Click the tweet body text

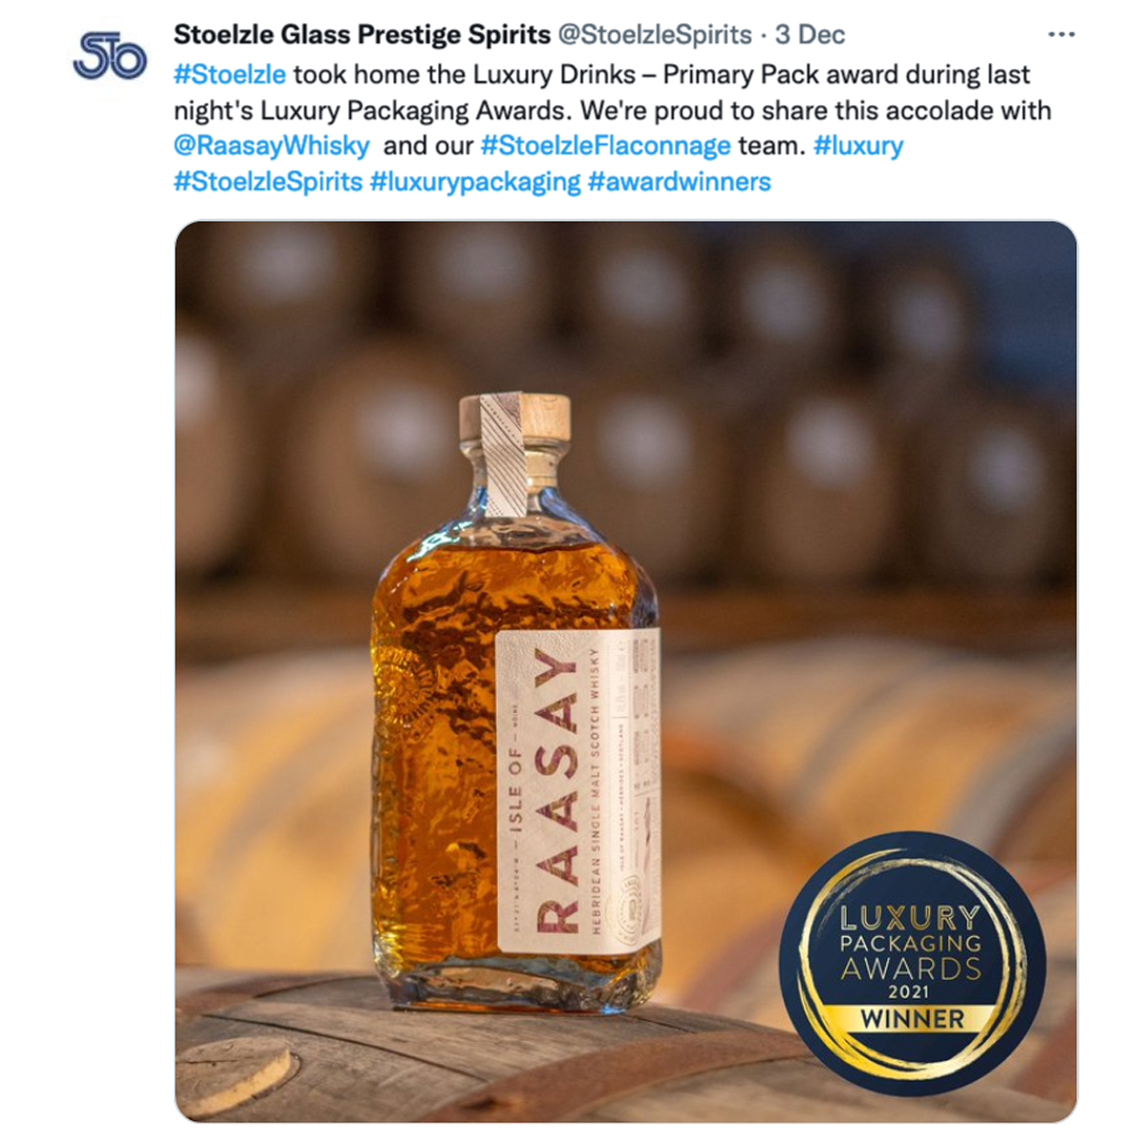pos(612,128)
